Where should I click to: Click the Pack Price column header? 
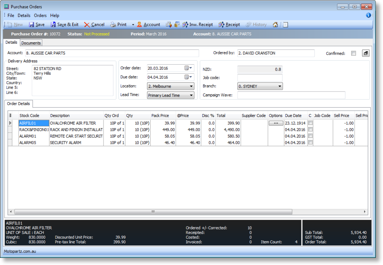163,115
